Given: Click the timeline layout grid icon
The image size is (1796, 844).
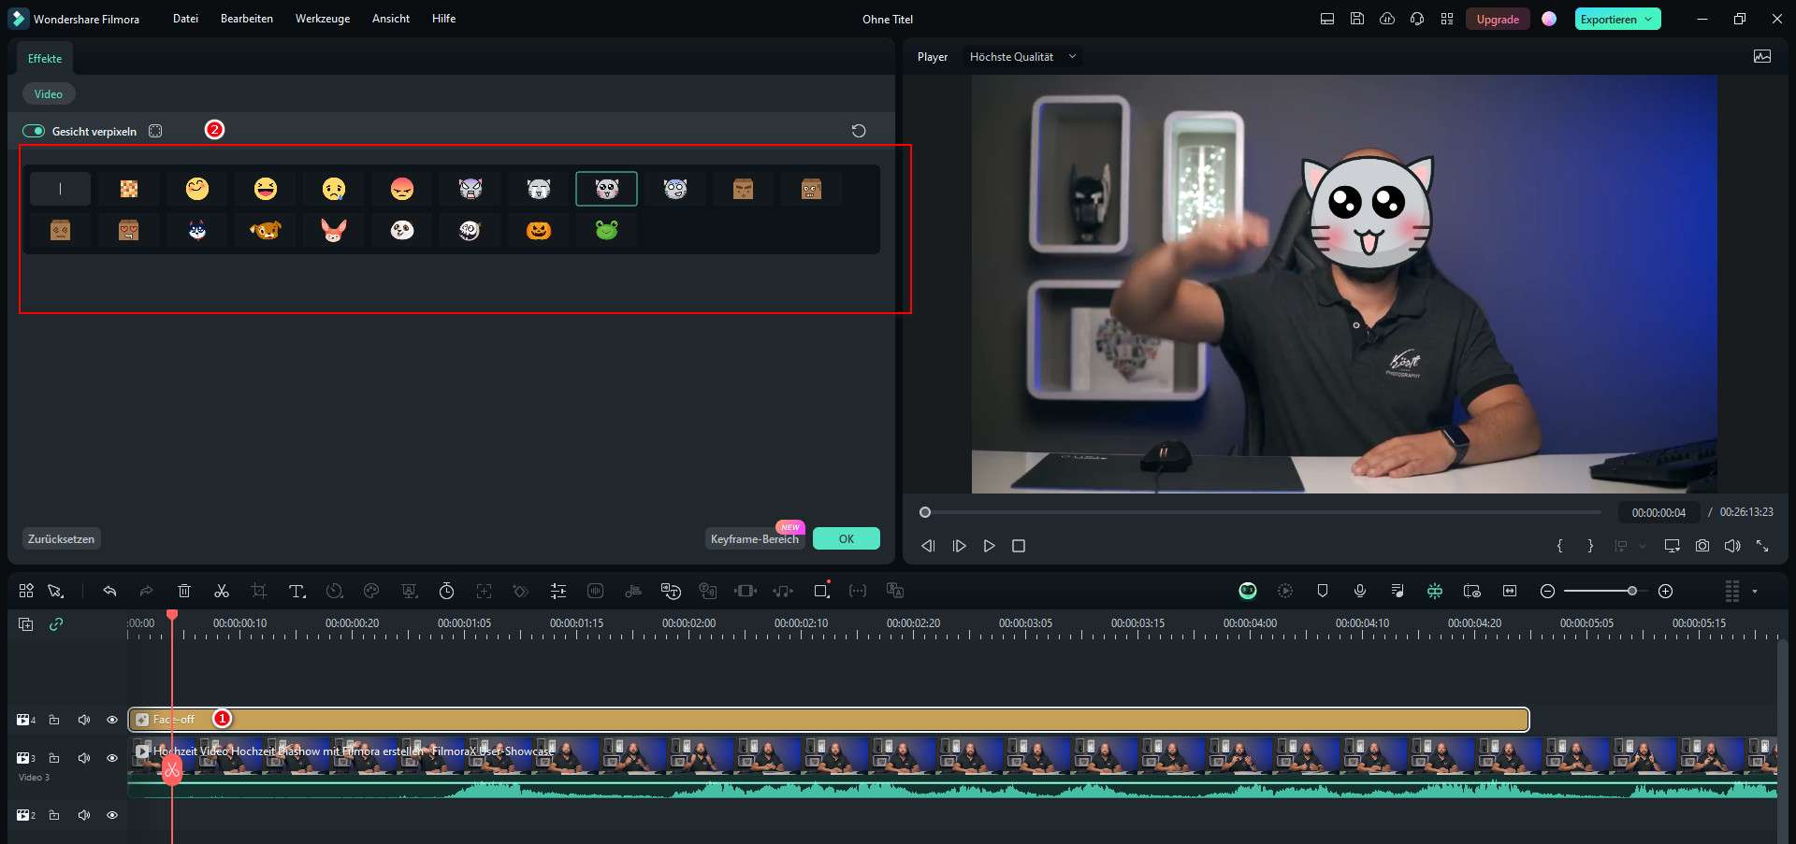Looking at the screenshot, I should [x=26, y=591].
